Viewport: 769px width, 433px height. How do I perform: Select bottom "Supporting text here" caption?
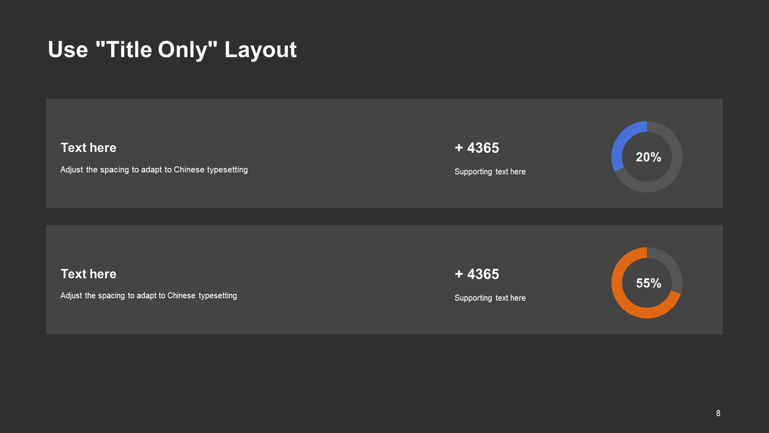[x=490, y=298]
